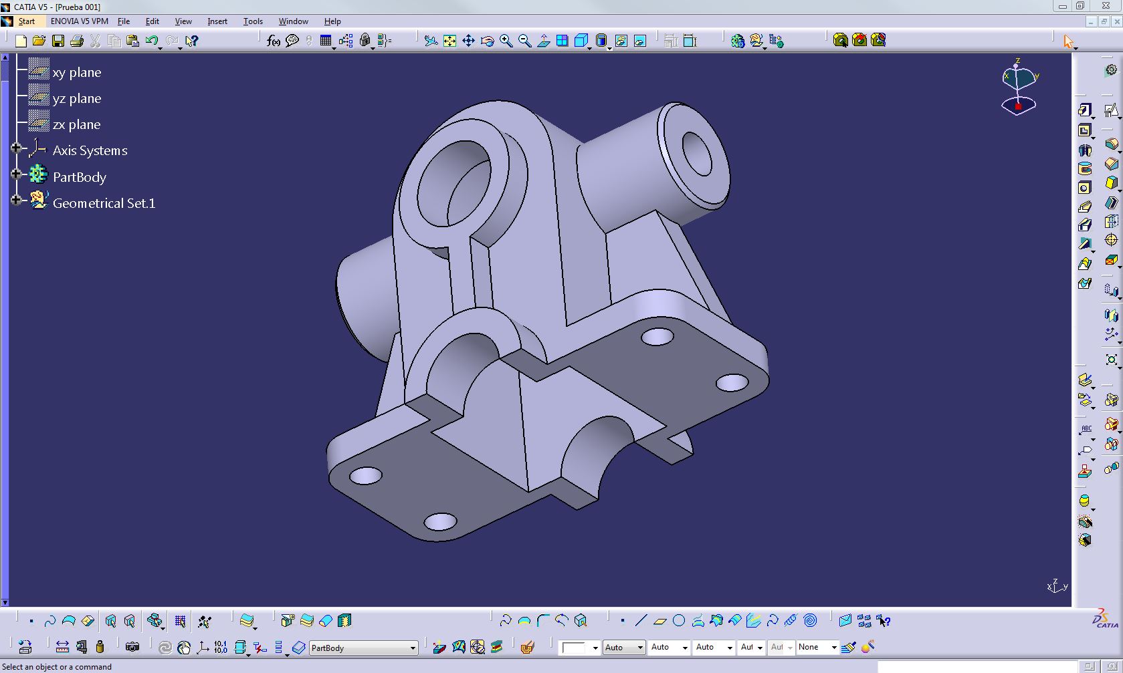The width and height of the screenshot is (1123, 673).
Task: Open the Edit menu
Action: tap(152, 21)
